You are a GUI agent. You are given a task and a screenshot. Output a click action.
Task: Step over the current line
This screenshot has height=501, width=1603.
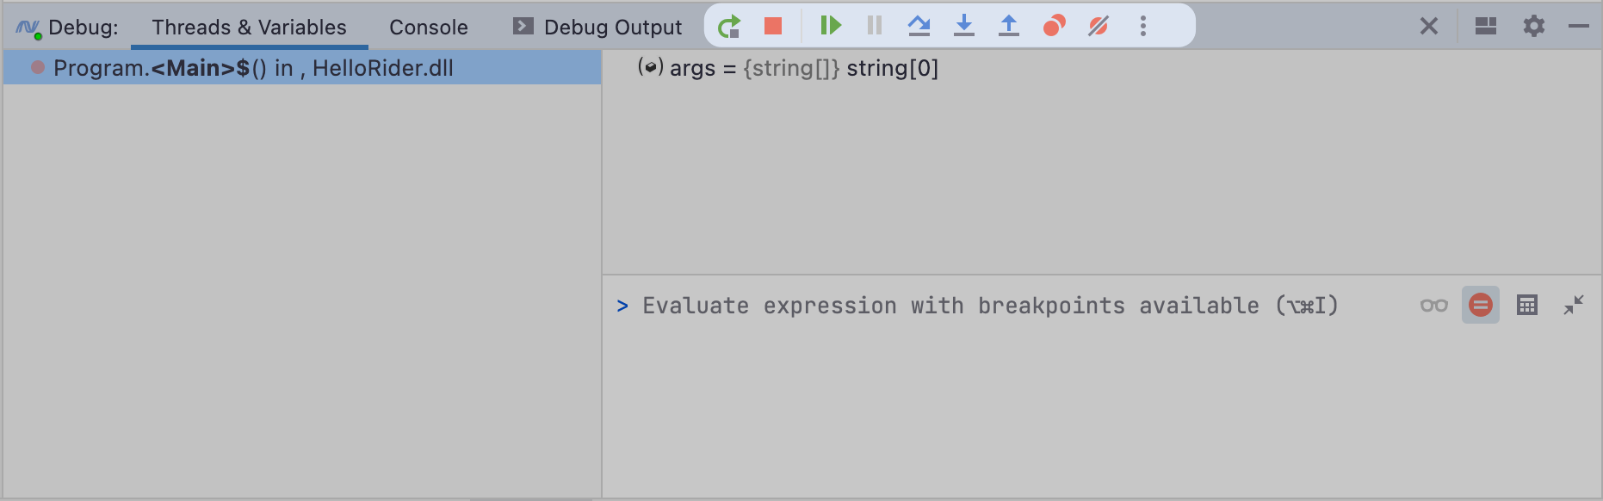920,25
